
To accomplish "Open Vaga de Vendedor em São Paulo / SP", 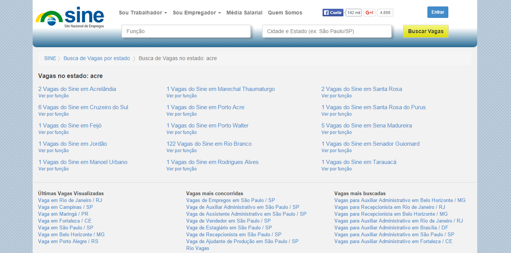I will (228, 221).
